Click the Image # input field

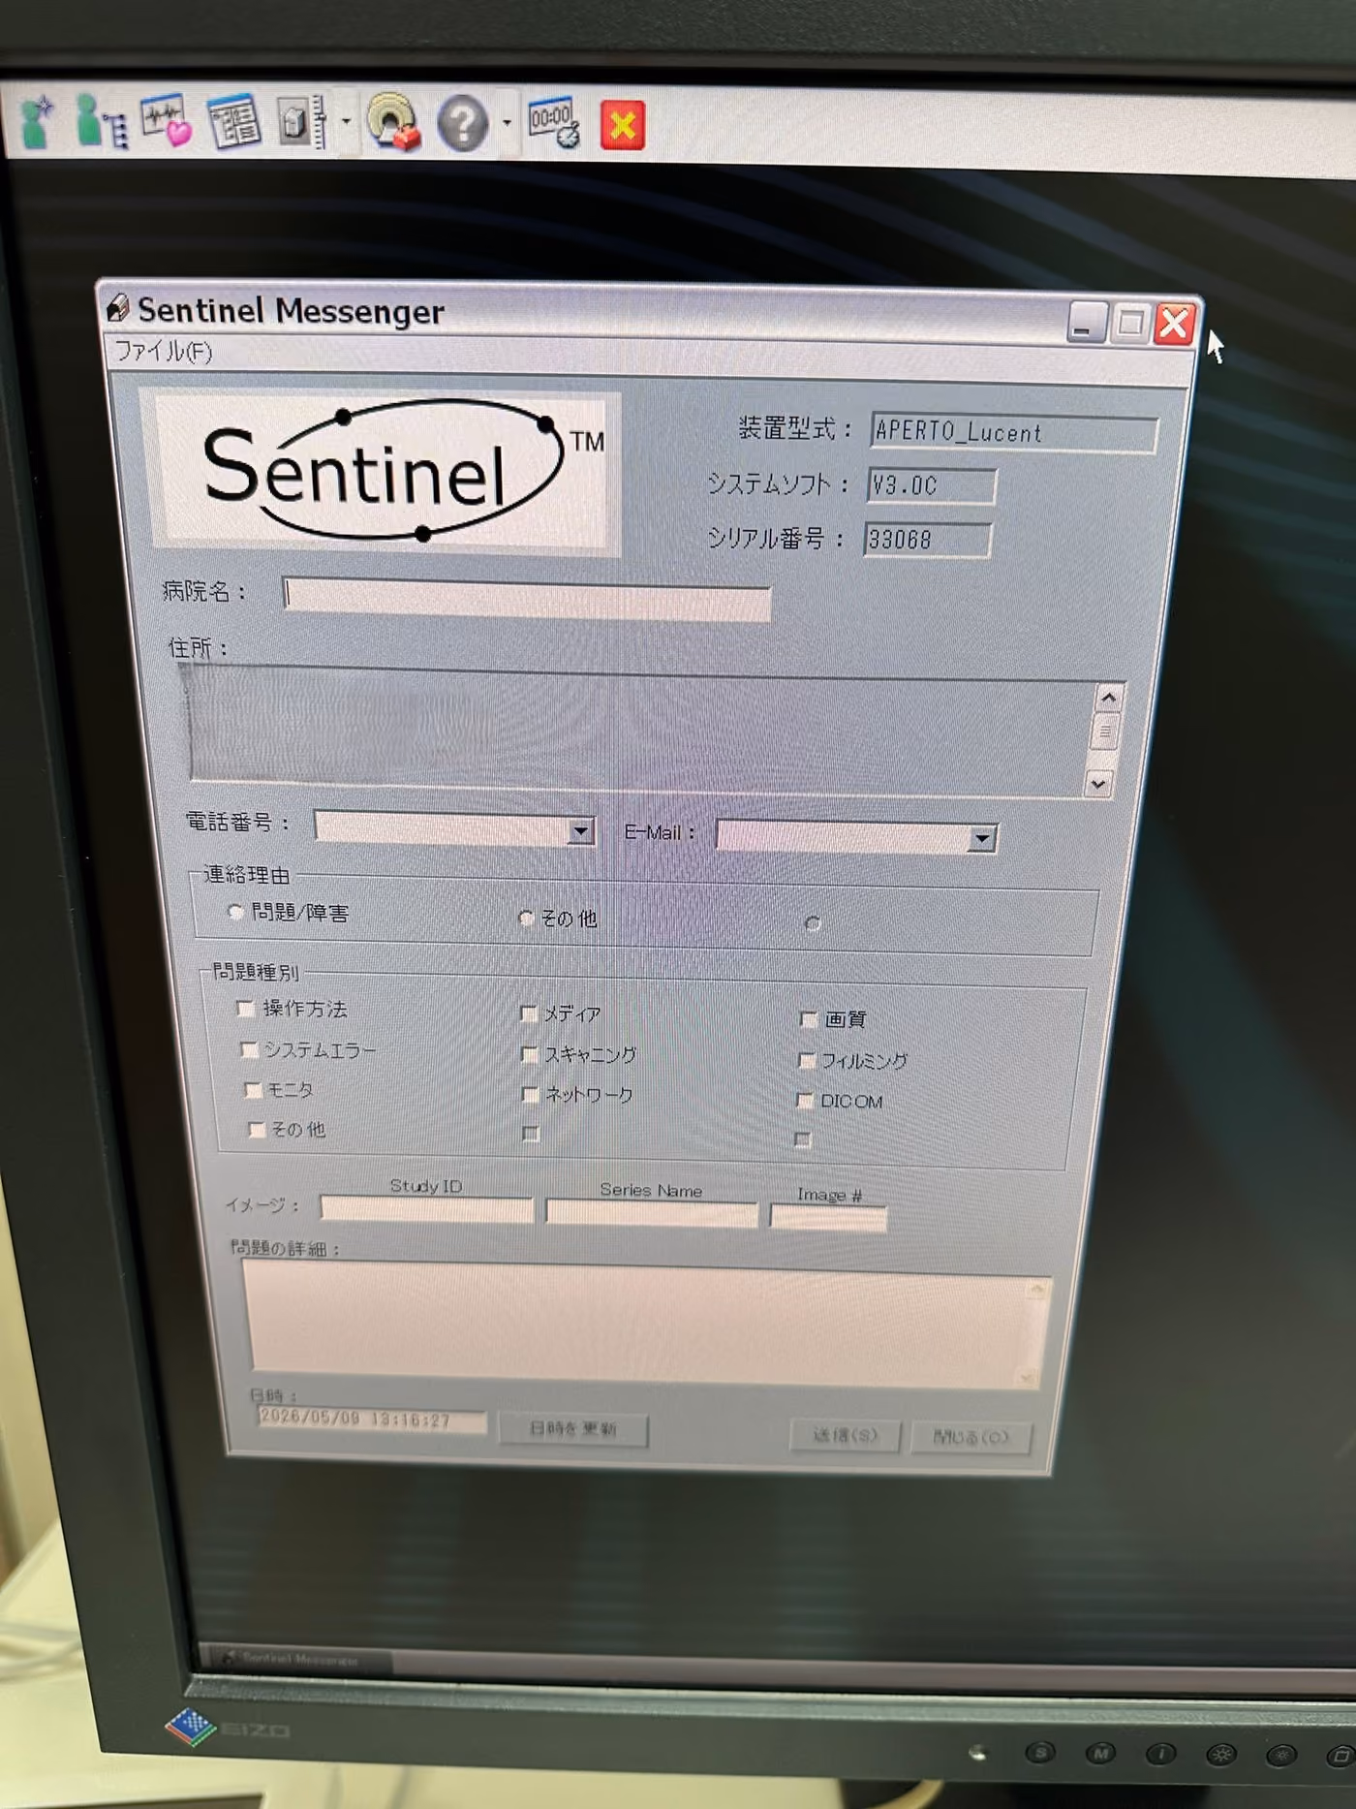828,1218
